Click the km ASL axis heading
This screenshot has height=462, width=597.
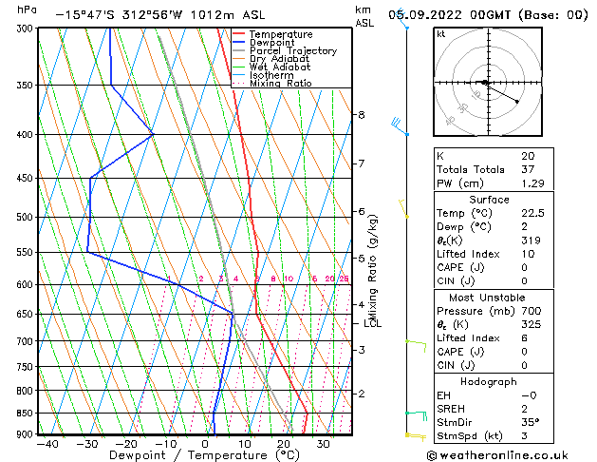click(x=364, y=16)
